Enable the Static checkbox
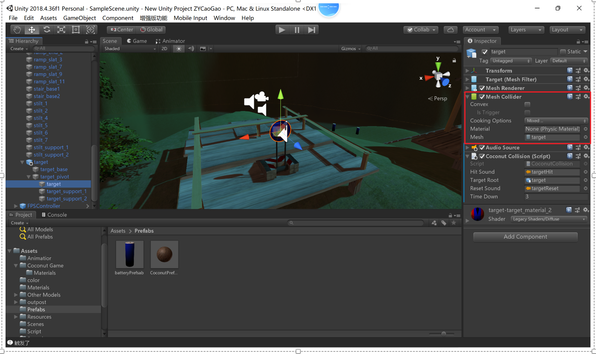596x354 pixels. [563, 52]
